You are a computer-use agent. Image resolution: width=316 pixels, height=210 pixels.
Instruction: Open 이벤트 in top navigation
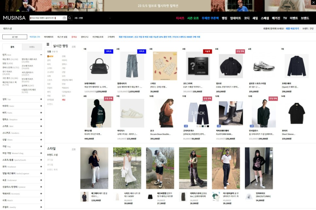[294, 18]
